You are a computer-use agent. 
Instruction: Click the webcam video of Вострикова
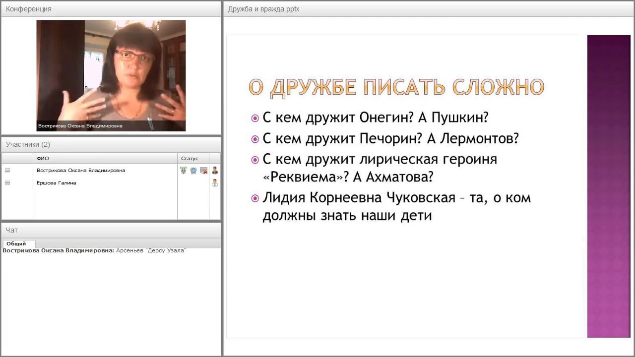point(111,75)
